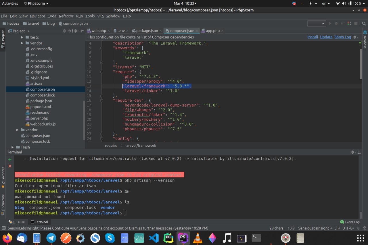Screen dimensions: 368x245
Task: Open Postman from the dock
Action: point(66,238)
